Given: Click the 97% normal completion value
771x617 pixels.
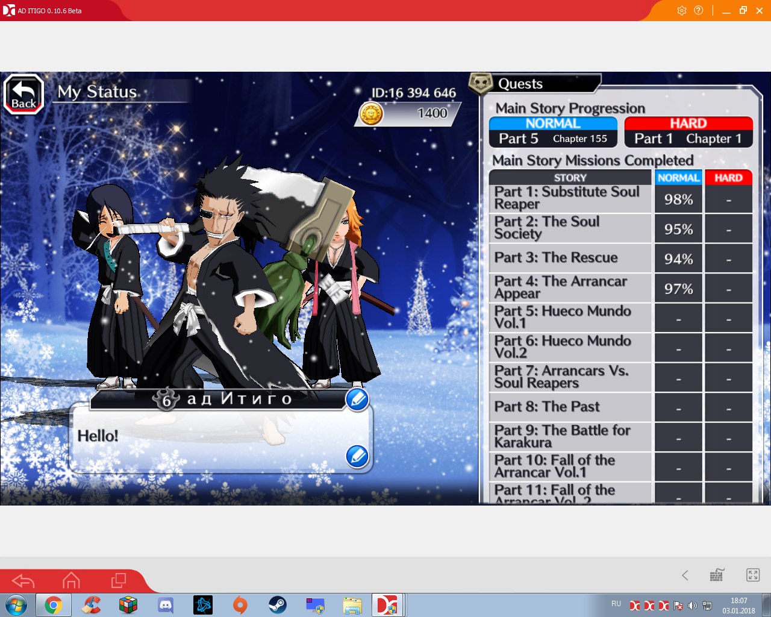Looking at the screenshot, I should (678, 289).
